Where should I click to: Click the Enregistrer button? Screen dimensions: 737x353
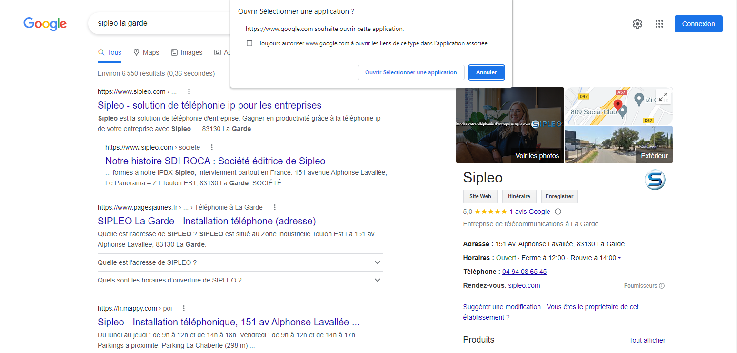(x=559, y=196)
